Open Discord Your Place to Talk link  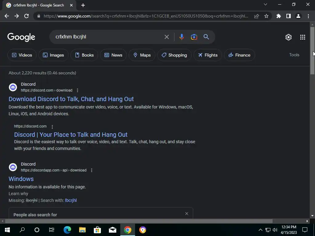coord(71,135)
